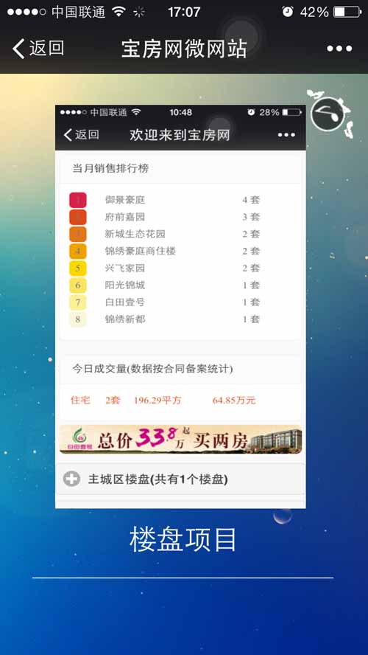
Task: Tap the 今日成交量 section header
Action: pyautogui.click(x=152, y=369)
